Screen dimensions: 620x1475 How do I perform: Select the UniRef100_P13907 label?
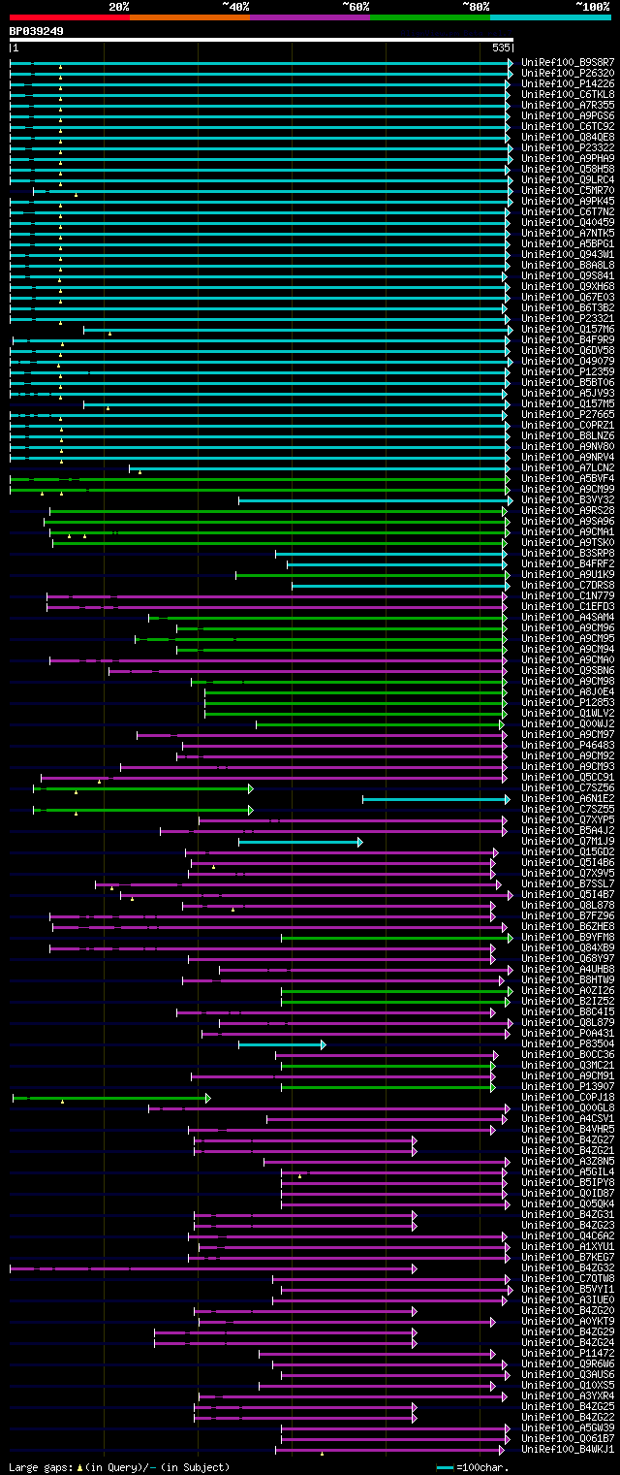click(x=568, y=1086)
